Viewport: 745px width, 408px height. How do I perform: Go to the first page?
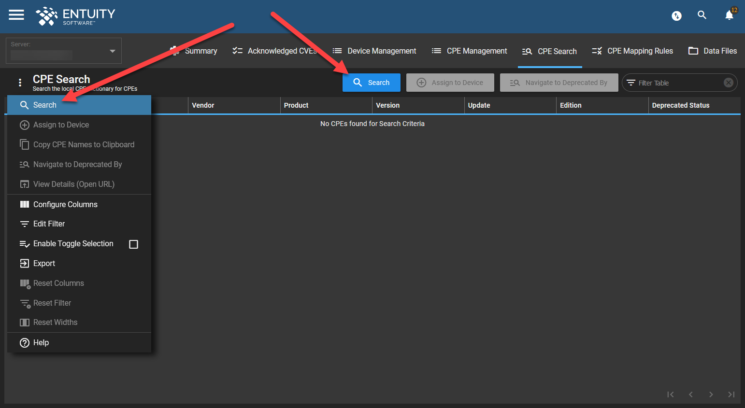pos(670,394)
